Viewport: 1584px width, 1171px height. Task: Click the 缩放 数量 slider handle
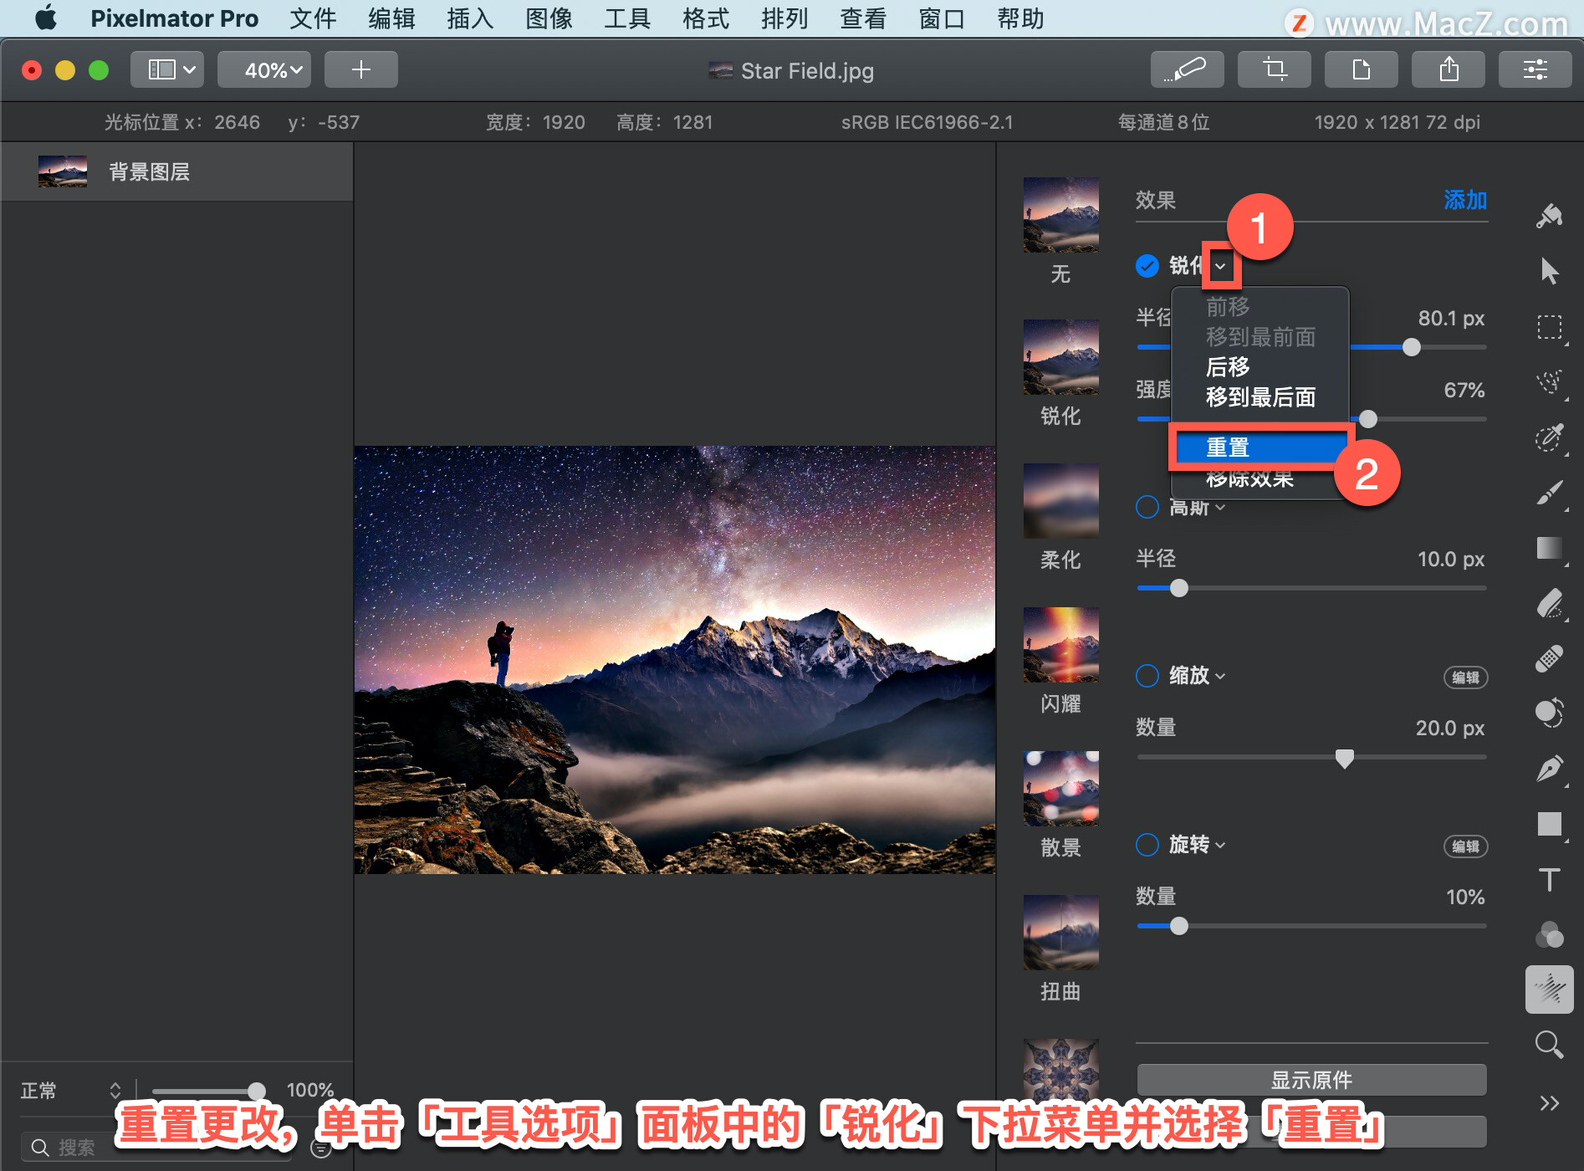[1345, 758]
